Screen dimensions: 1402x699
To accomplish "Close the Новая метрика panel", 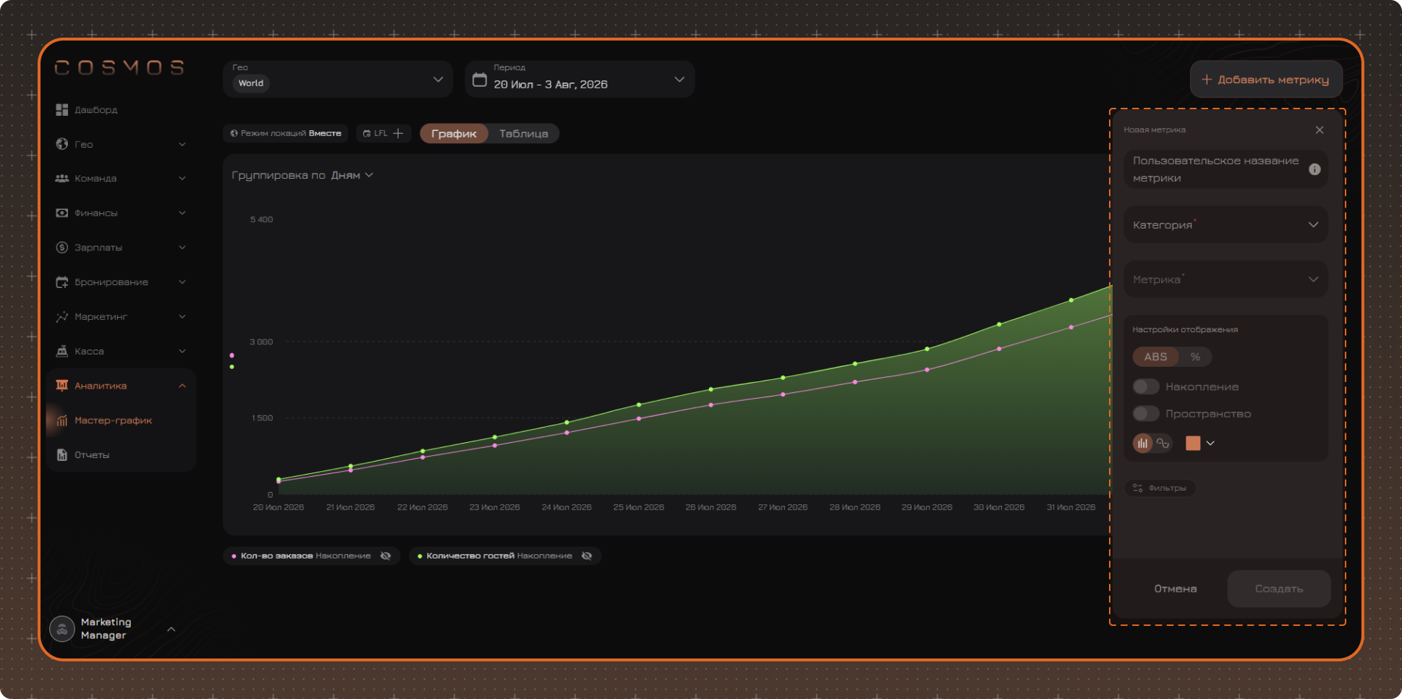I will (x=1320, y=130).
